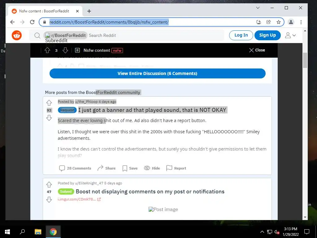The height and width of the screenshot is (238, 317).
Task: Click the Solved flair tag
Action: tap(66, 192)
